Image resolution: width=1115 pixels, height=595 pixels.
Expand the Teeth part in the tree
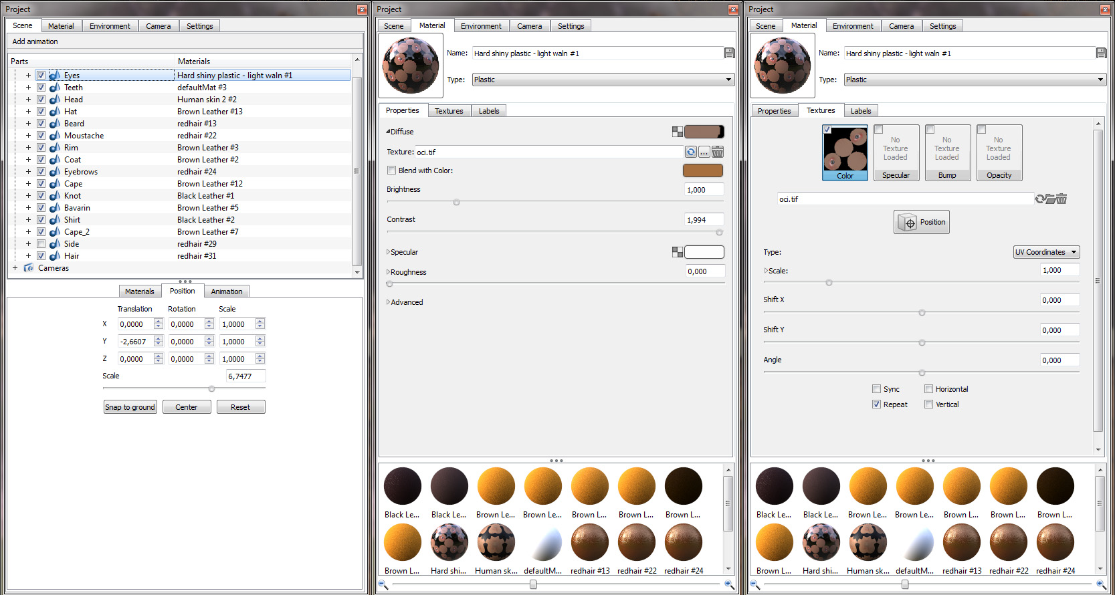(x=28, y=88)
